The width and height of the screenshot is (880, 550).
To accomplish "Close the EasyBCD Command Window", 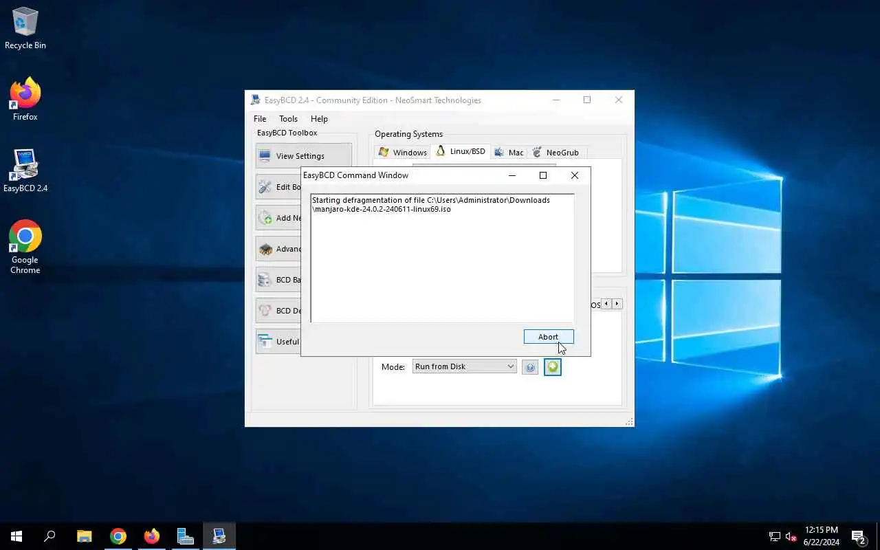I will click(x=575, y=175).
